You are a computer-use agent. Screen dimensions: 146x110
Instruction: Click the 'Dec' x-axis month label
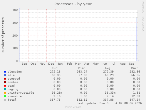(51, 64)
